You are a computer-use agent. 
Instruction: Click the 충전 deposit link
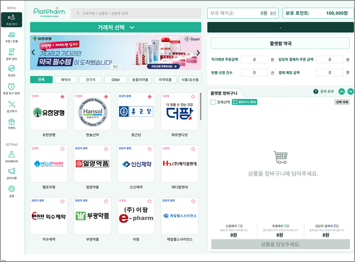click(x=273, y=13)
